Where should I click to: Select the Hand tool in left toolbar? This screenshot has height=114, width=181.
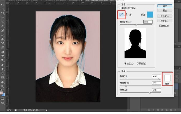point(3,82)
